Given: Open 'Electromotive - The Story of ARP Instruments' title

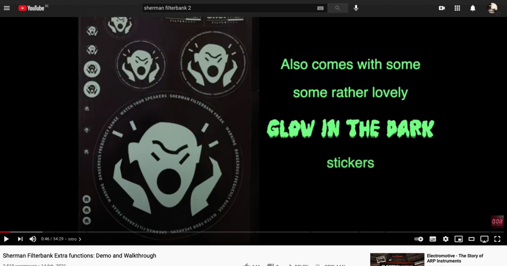Looking at the screenshot, I should click(455, 258).
